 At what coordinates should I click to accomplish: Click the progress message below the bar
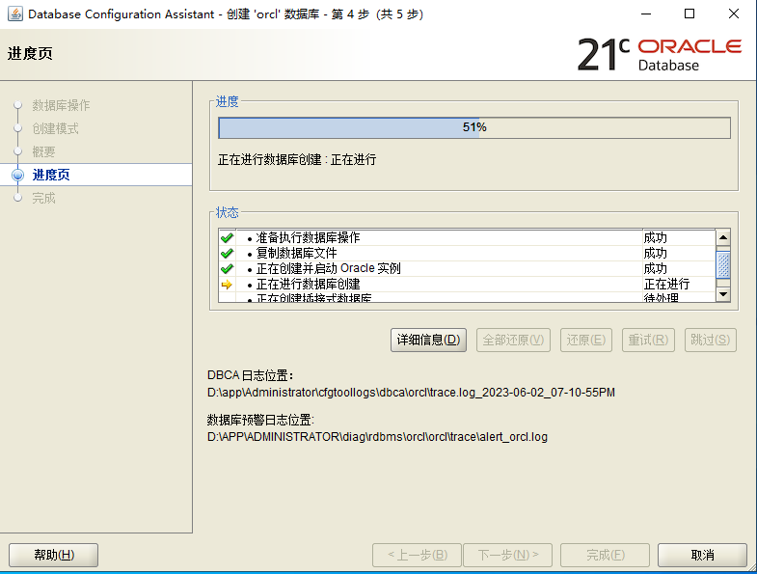297,159
